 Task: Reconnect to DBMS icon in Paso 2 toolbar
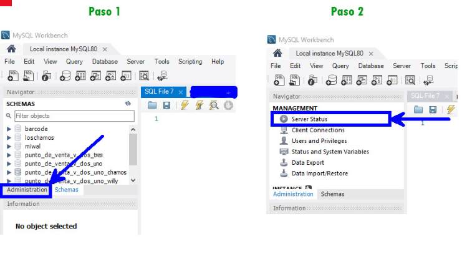pos(428,80)
